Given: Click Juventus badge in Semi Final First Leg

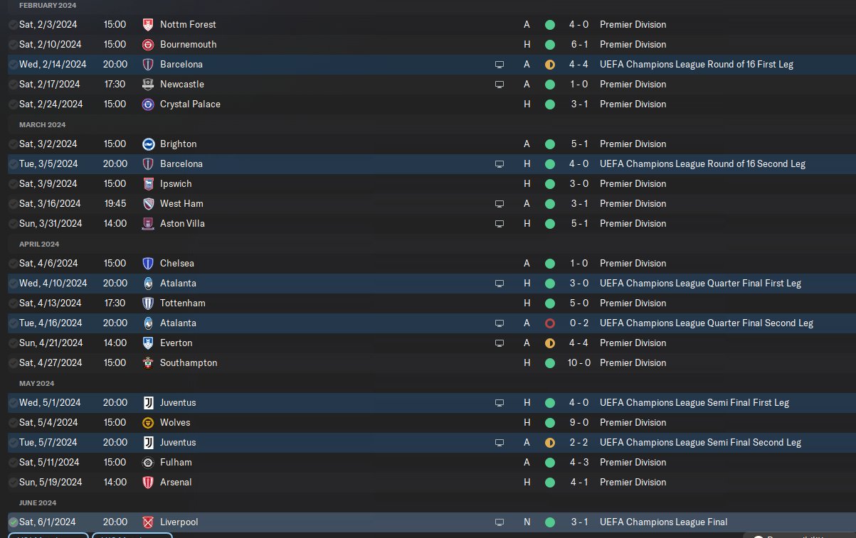Looking at the screenshot, I should click(148, 402).
